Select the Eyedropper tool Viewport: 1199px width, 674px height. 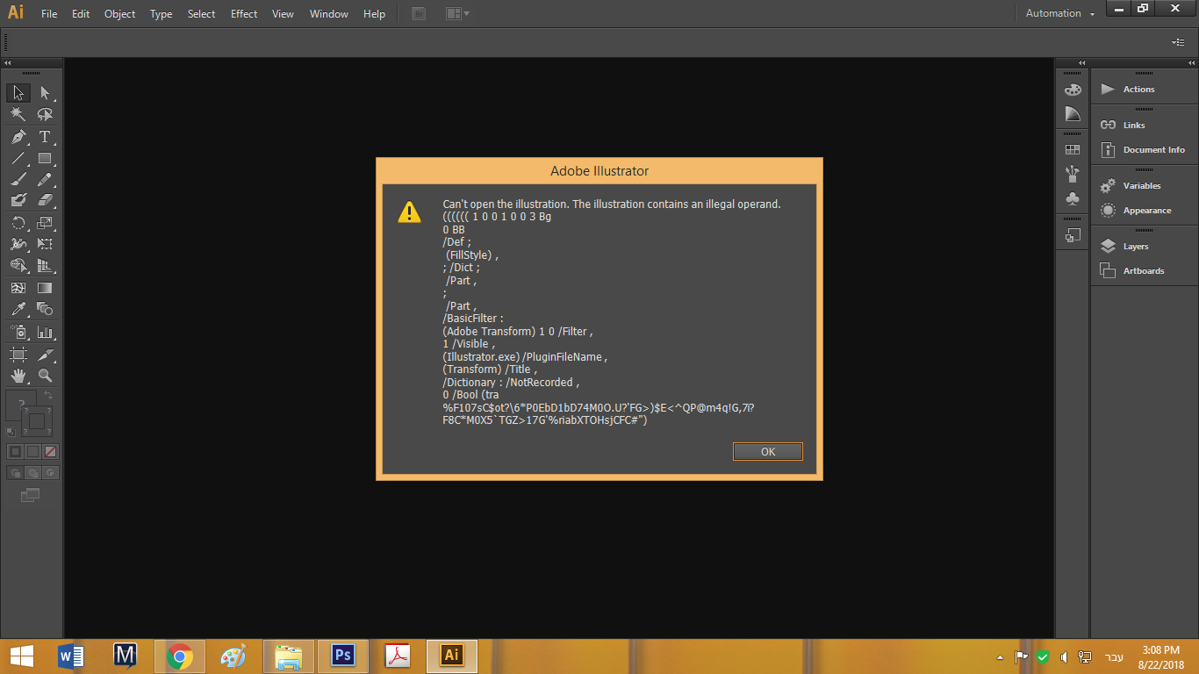pos(18,309)
